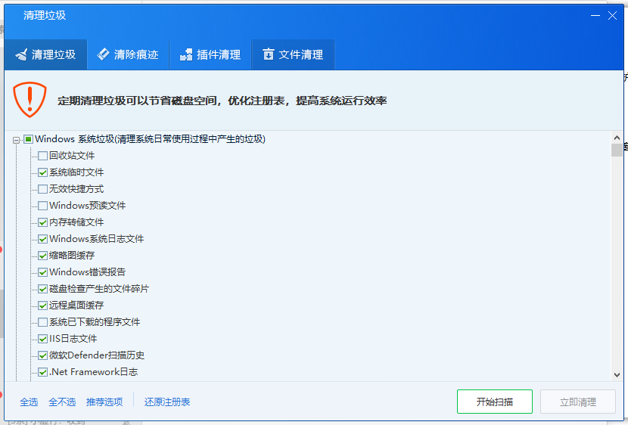The height and width of the screenshot is (425, 628).
Task: Start scanning with 开始扫描 button
Action: [x=495, y=402]
